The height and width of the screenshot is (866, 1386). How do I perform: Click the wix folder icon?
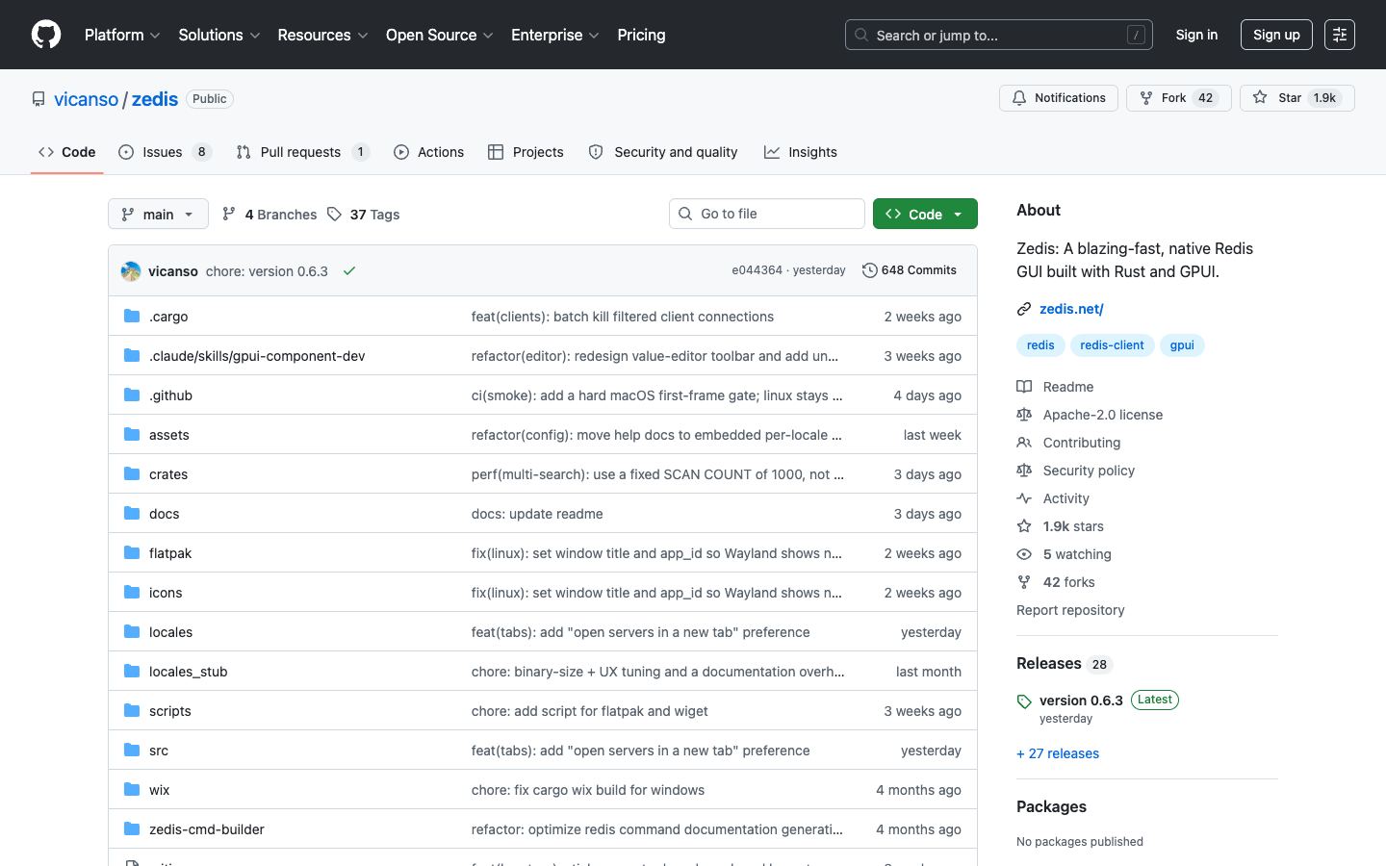tap(132, 790)
